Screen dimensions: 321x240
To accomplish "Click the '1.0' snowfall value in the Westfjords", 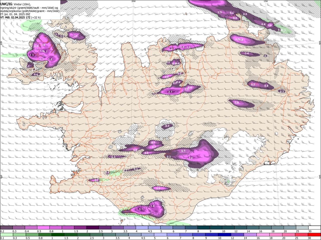I will pyautogui.click(x=43, y=45).
